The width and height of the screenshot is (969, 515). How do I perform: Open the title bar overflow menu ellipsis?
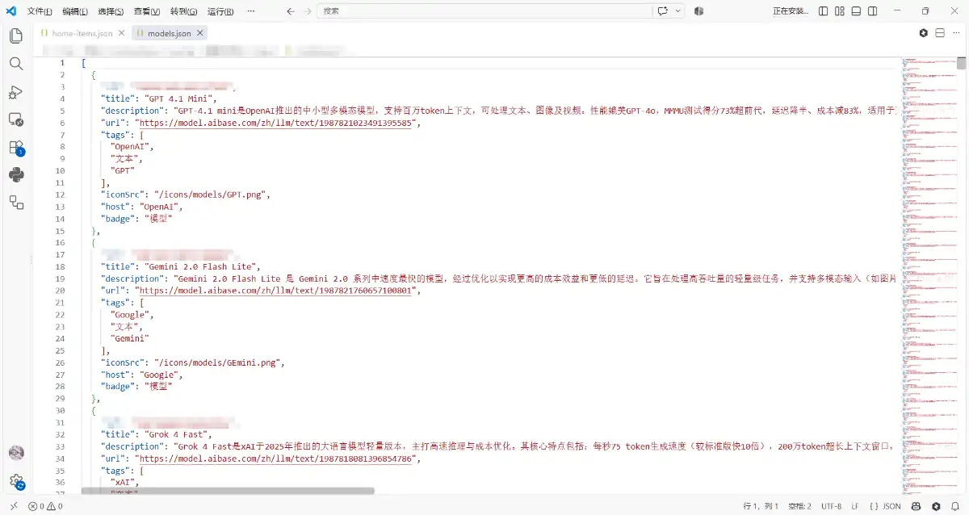(x=251, y=11)
